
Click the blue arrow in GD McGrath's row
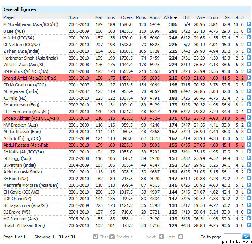pos(249,85)
